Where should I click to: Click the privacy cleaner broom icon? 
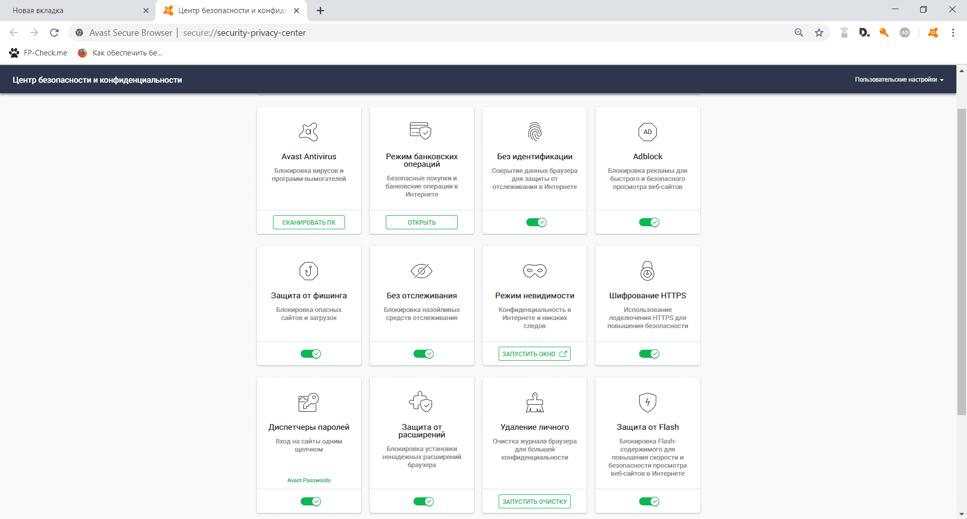[535, 403]
